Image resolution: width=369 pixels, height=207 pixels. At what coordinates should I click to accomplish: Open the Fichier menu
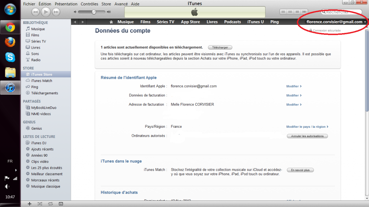[29, 4]
